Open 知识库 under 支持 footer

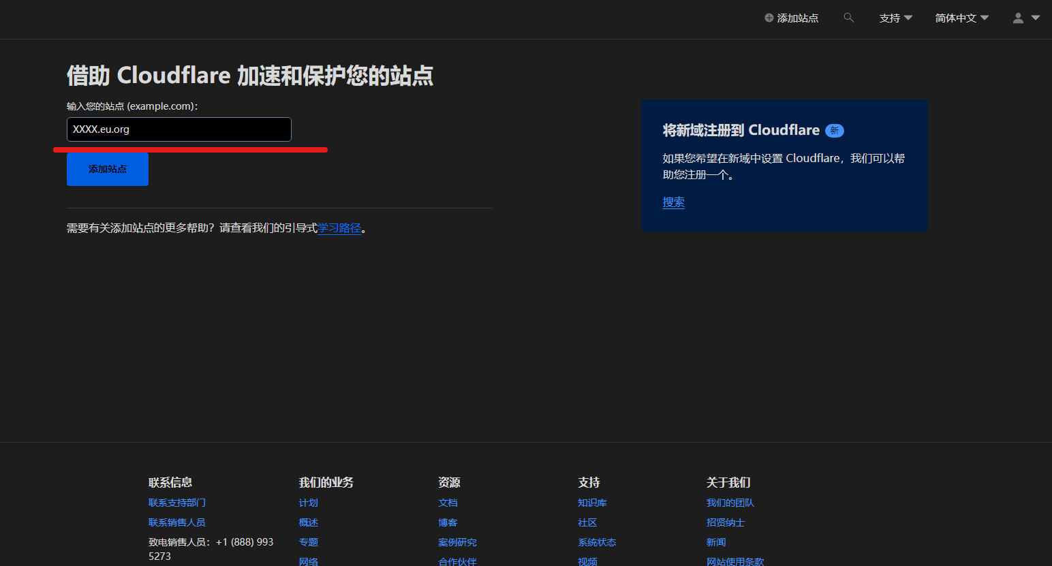[x=592, y=503]
